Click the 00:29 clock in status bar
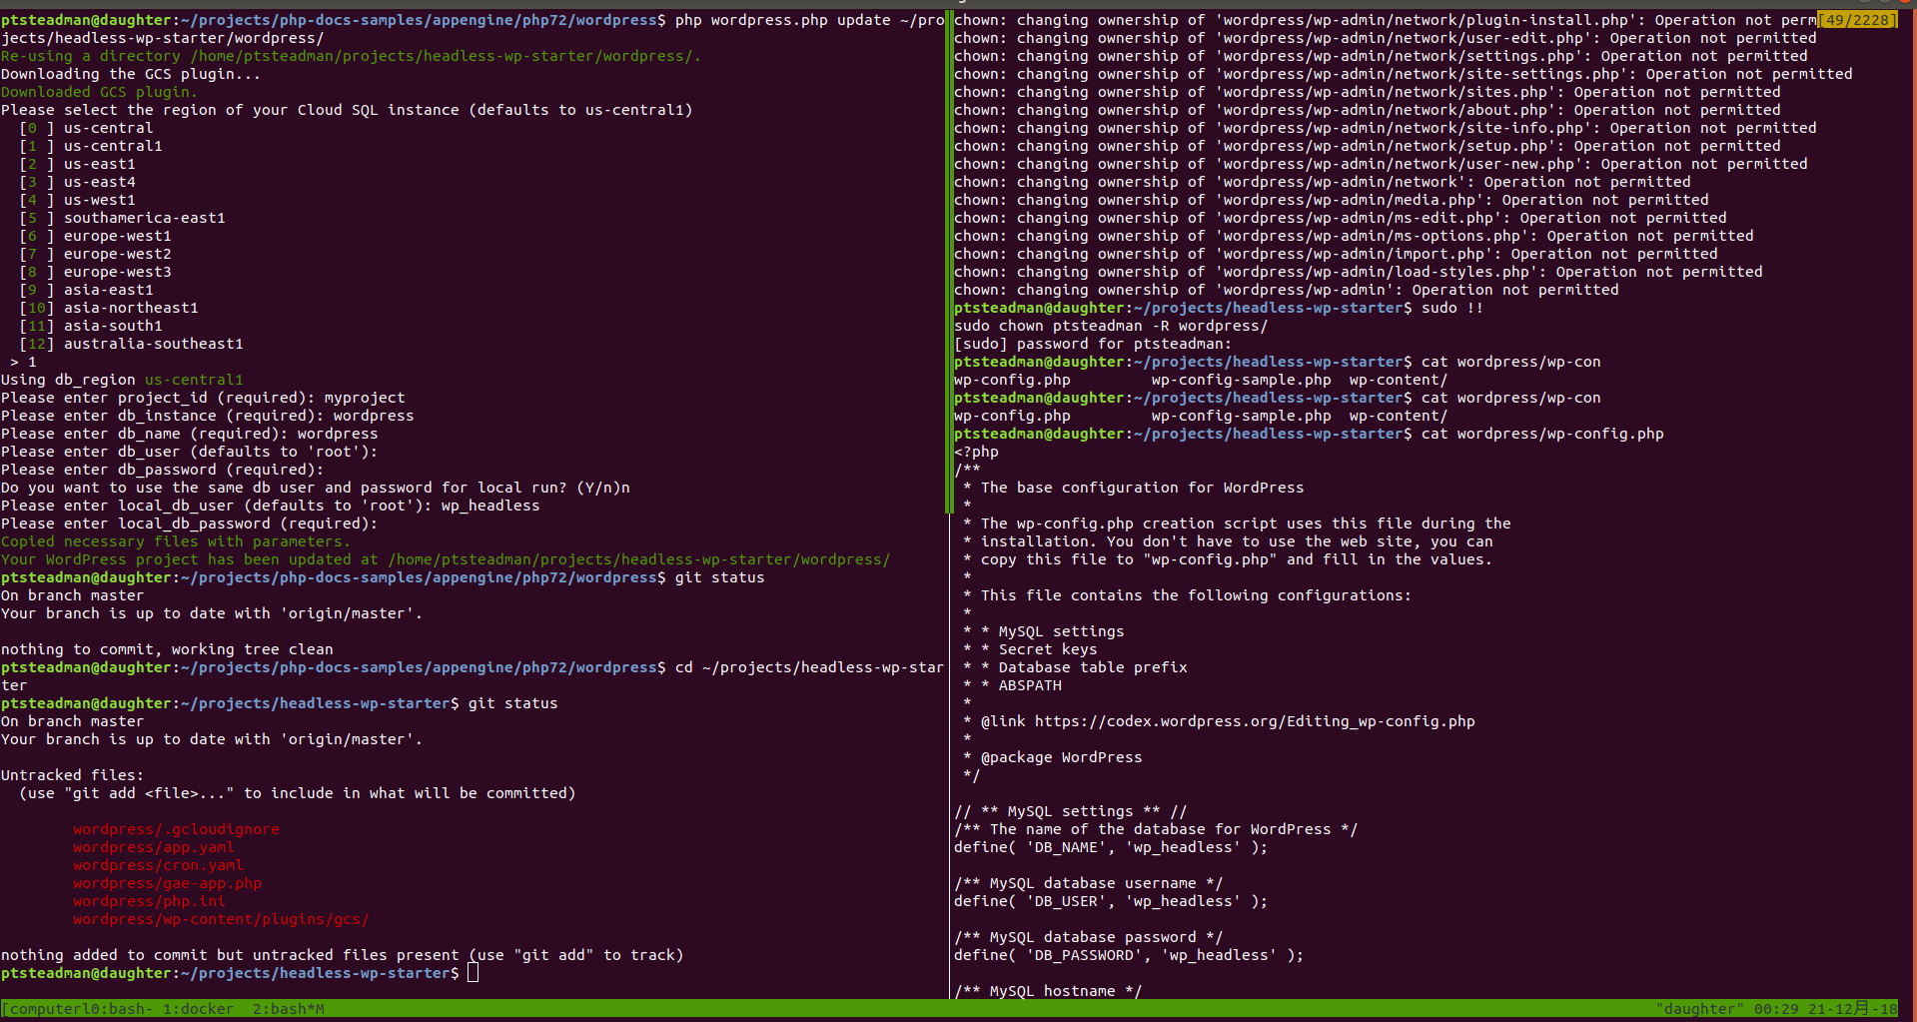The image size is (1917, 1022). click(x=1776, y=1009)
